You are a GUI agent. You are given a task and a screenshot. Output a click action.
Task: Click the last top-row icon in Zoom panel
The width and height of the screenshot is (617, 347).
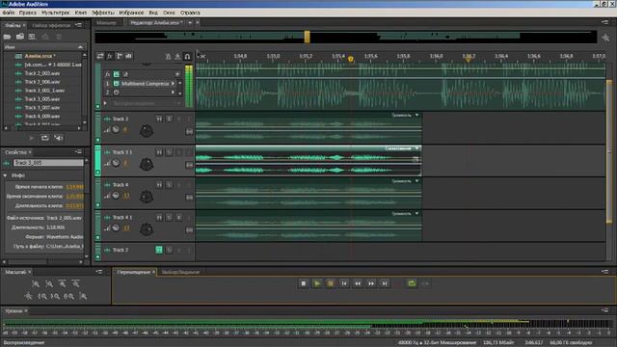point(75,283)
